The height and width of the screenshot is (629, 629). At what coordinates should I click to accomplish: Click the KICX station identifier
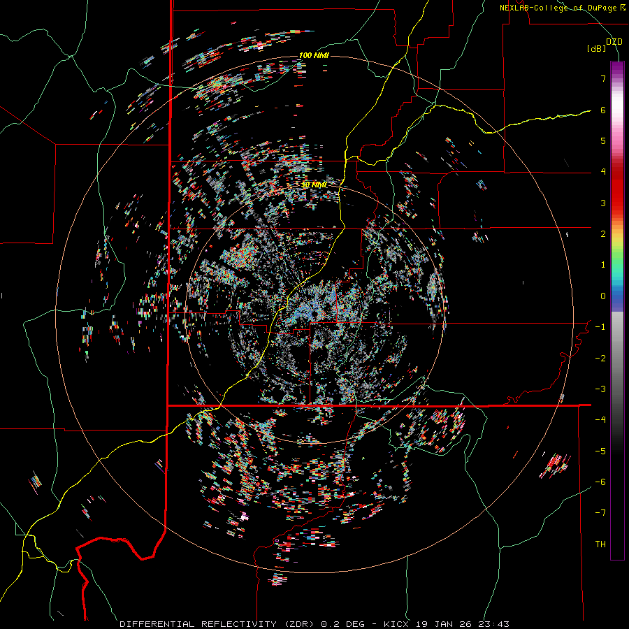point(396,624)
